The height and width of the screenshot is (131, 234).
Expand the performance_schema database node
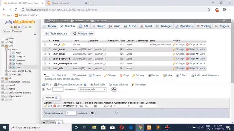pos(3,92)
